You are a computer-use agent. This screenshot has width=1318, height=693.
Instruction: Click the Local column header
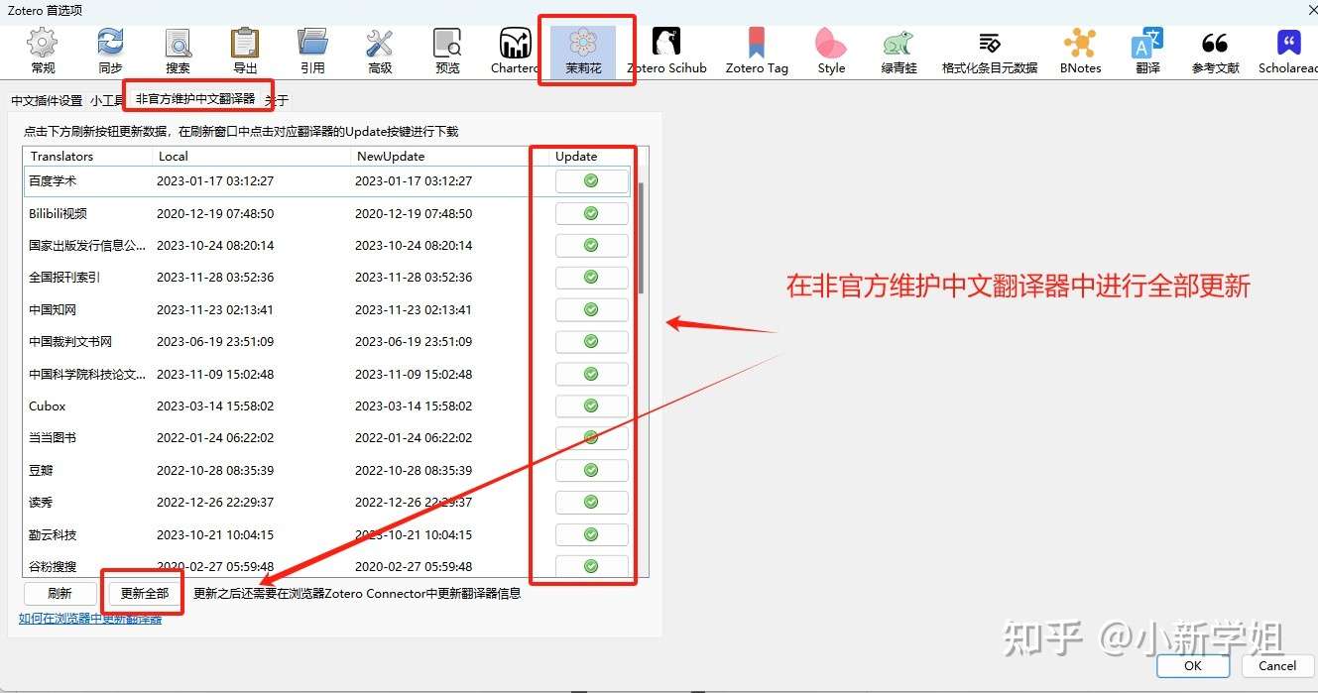252,156
